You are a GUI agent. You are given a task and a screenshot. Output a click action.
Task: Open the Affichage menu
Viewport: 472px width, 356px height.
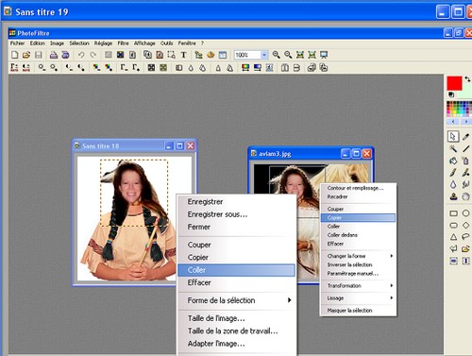(x=144, y=43)
